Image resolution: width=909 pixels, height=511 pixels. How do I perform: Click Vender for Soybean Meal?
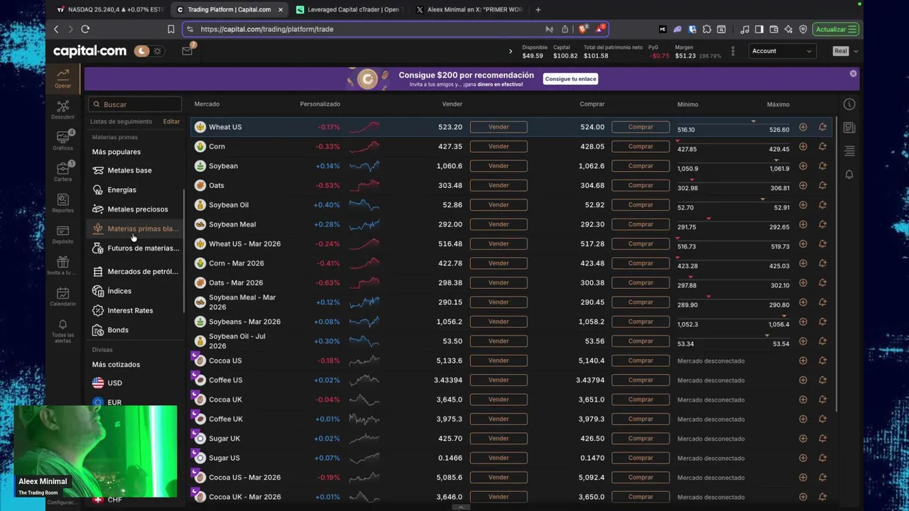coord(499,224)
